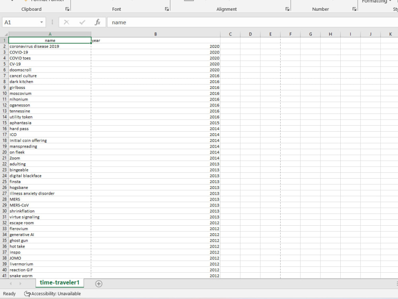Open Insert Function fx button
The image size is (398, 299).
tap(98, 22)
